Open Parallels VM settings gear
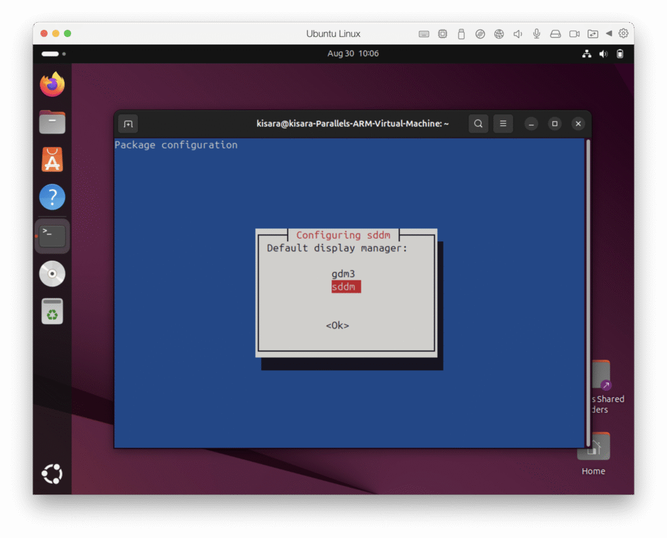This screenshot has width=667, height=538. click(623, 33)
